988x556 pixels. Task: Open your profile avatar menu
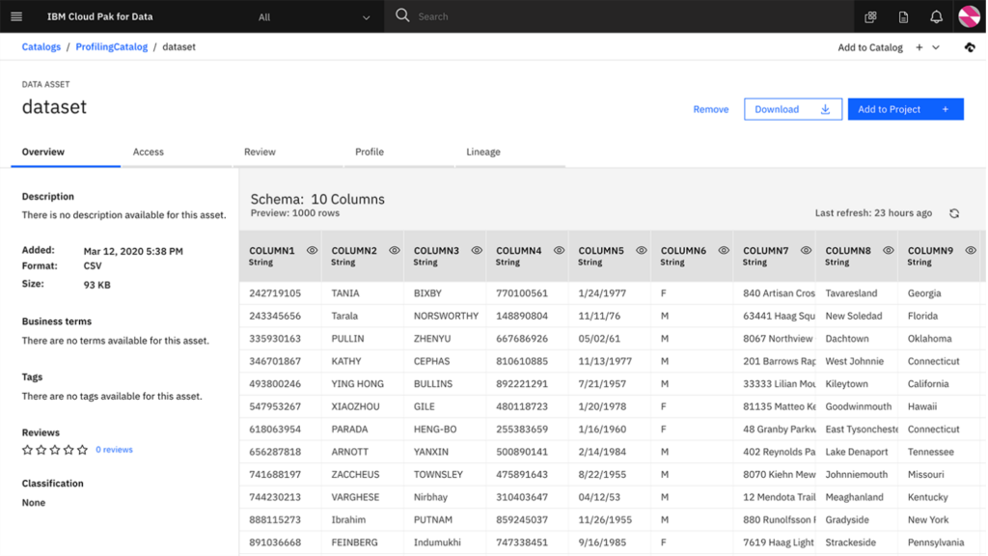coord(969,15)
